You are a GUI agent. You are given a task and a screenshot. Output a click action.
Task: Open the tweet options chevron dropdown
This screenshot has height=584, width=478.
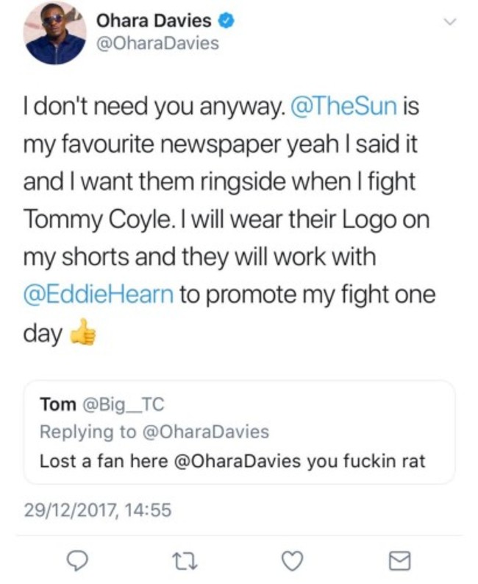(449, 24)
